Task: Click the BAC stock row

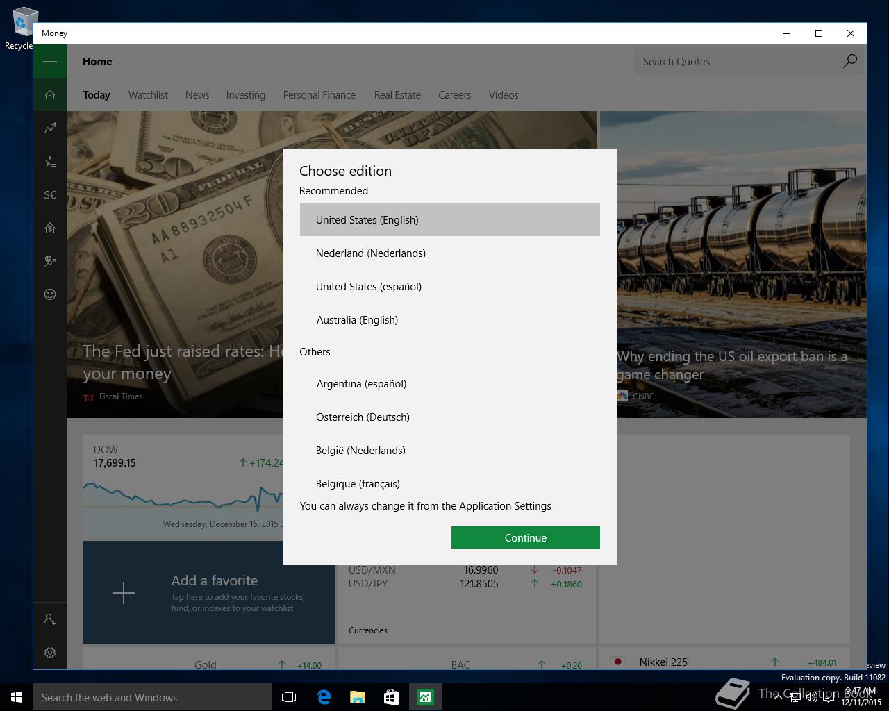Action: pos(467,664)
